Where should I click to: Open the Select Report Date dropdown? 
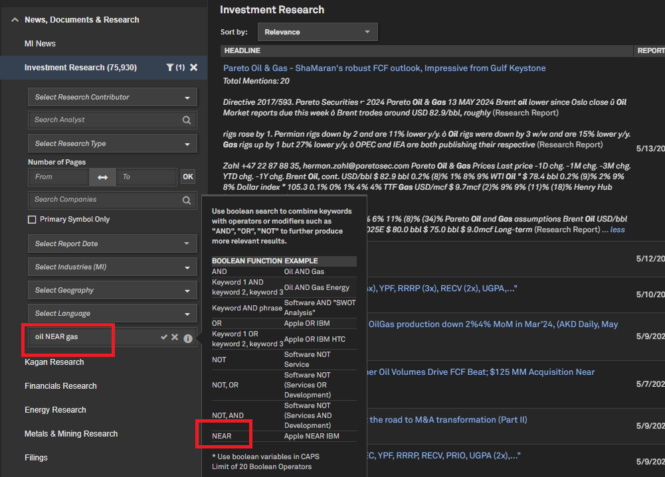click(x=112, y=244)
